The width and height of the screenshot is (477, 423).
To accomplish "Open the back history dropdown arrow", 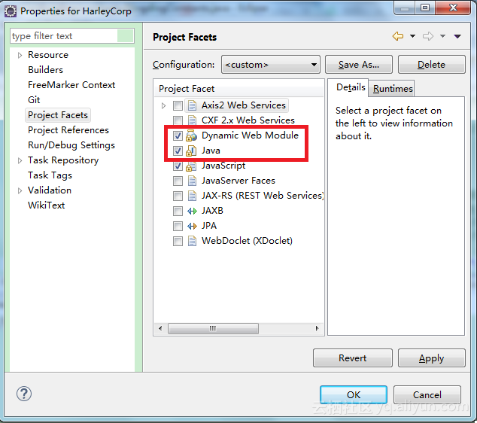I will coord(412,36).
